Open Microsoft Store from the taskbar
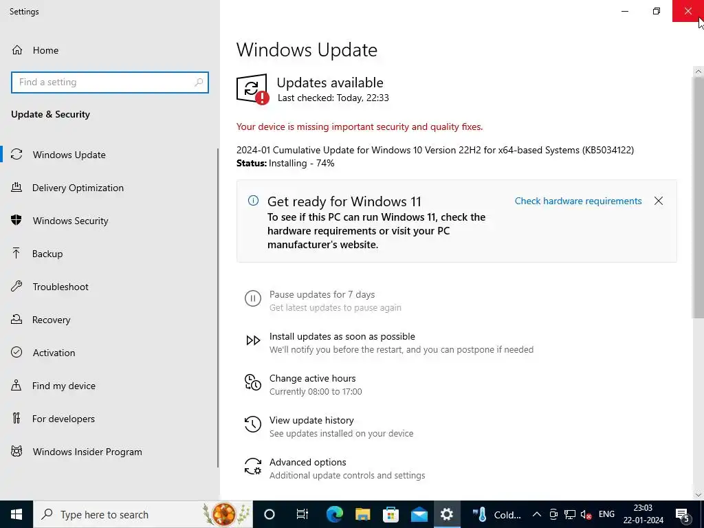The image size is (704, 528). [x=390, y=514]
